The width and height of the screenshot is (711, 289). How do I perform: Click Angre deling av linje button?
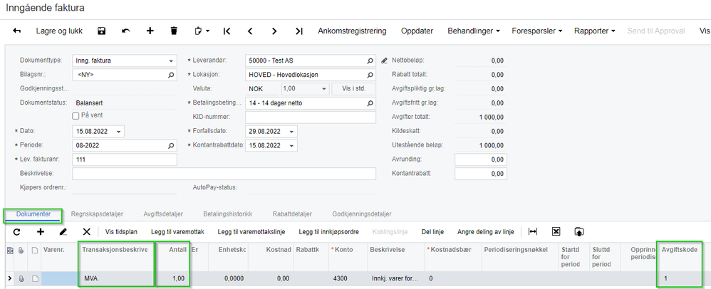[485, 232]
